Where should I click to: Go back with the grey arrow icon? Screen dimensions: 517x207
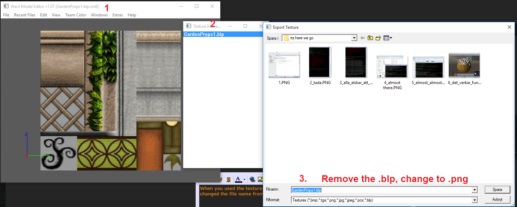tap(363, 38)
